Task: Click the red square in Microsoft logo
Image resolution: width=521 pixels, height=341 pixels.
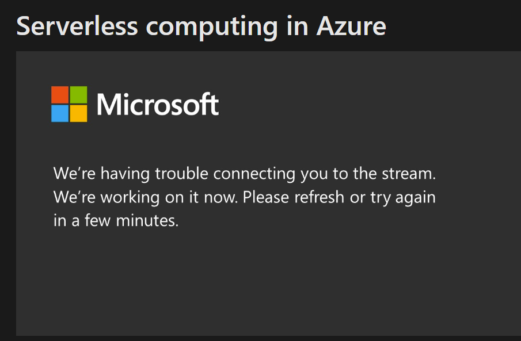Action: click(60, 95)
